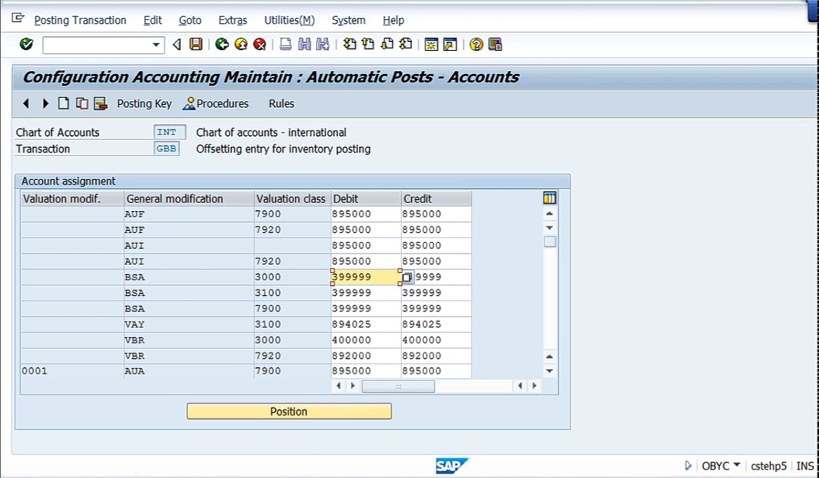
Task: Select the Chart of Accounts INT field
Action: (169, 132)
